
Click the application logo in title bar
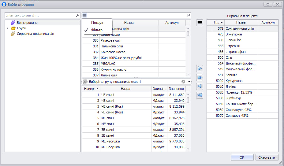pos(4,5)
